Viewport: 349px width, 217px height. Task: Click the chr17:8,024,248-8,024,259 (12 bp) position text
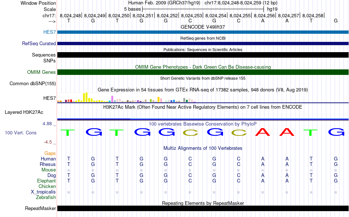[x=241, y=3]
